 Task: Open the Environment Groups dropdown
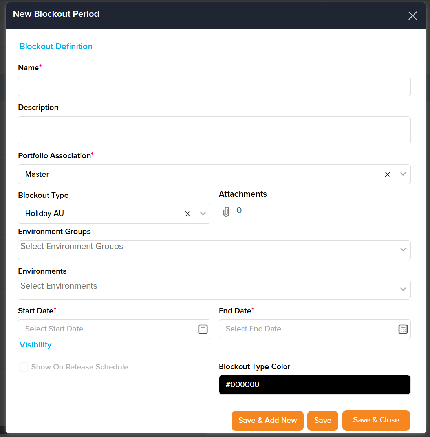(x=403, y=250)
